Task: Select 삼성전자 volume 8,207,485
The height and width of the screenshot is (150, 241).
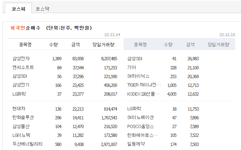Action: coord(109,59)
